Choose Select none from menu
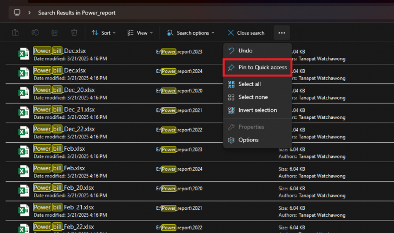394x233 pixels. (x=258, y=97)
